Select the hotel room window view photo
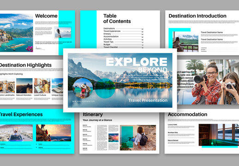The image size is (239, 166). [219, 135]
